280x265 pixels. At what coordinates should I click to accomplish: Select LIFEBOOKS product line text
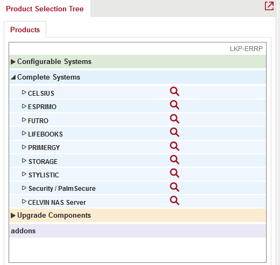tap(45, 134)
